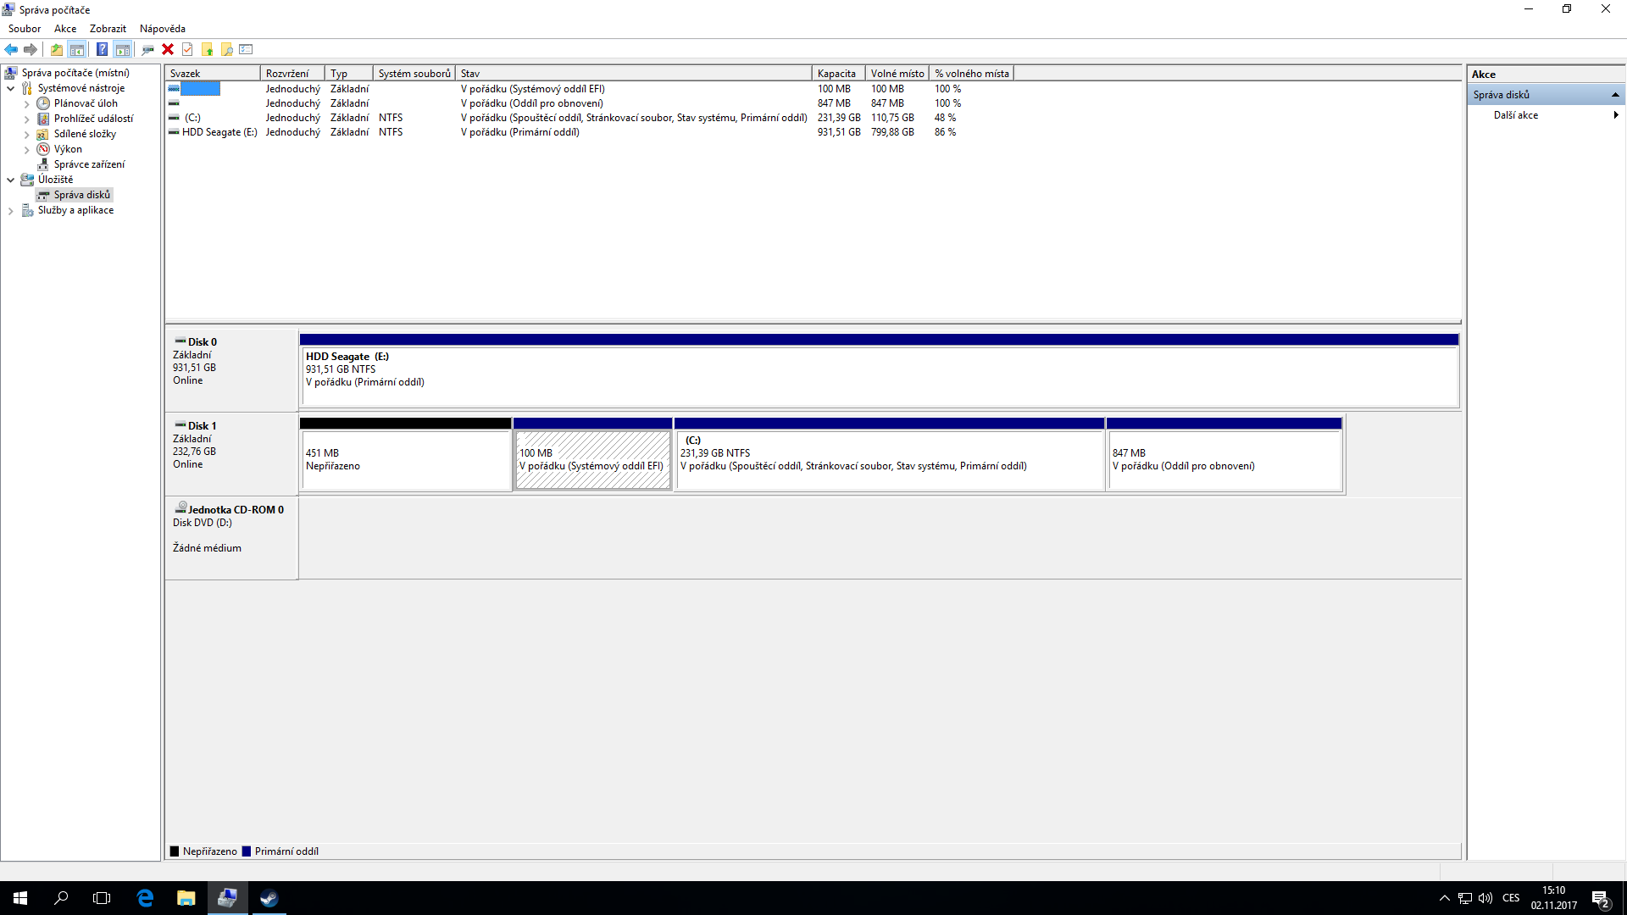
Task: Toggle the console tree pane button
Action: [x=77, y=49]
